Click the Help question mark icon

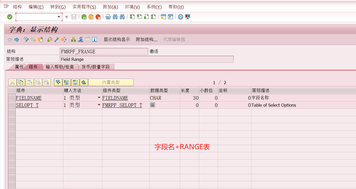[180, 17]
